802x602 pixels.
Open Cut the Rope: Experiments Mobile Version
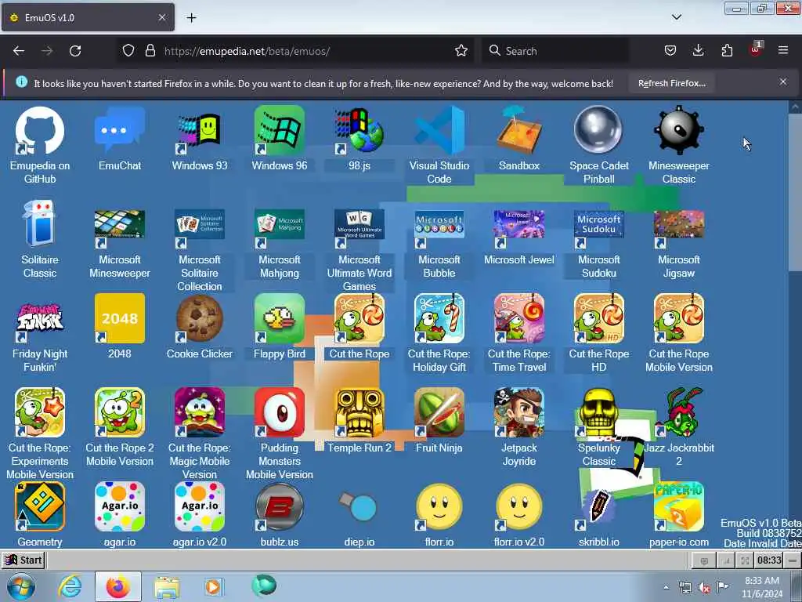click(40, 412)
